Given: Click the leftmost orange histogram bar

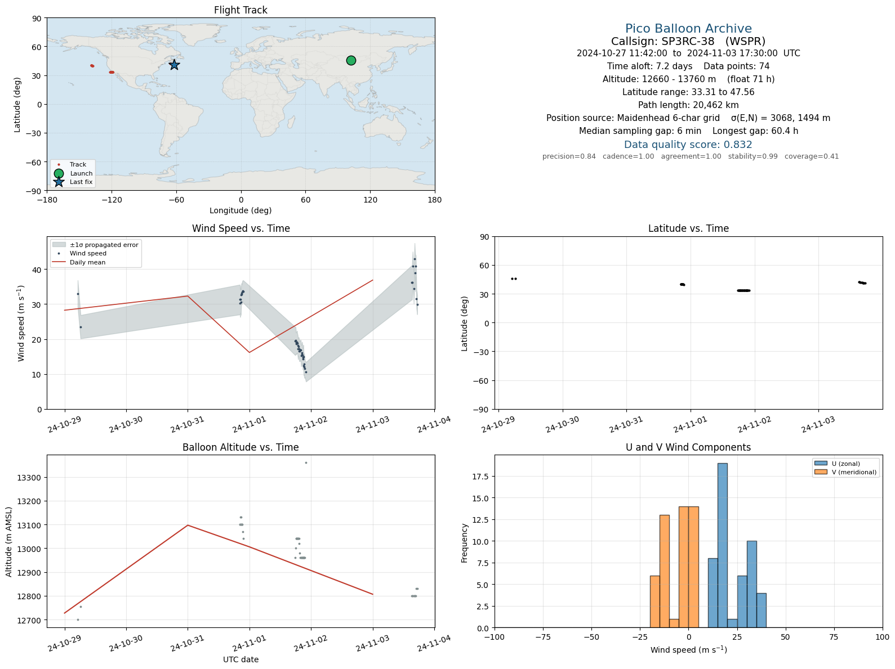Looking at the screenshot, I should tap(654, 601).
